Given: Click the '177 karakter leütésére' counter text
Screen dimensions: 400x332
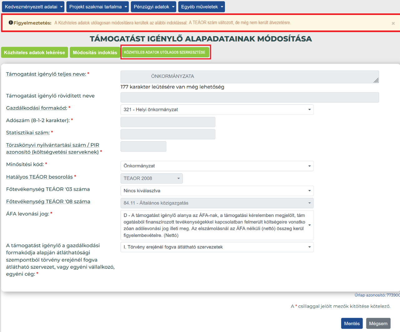Looking at the screenshot, I should coord(172,87).
